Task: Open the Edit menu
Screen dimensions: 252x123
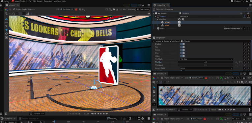Action: pyautogui.click(x=34, y=1)
